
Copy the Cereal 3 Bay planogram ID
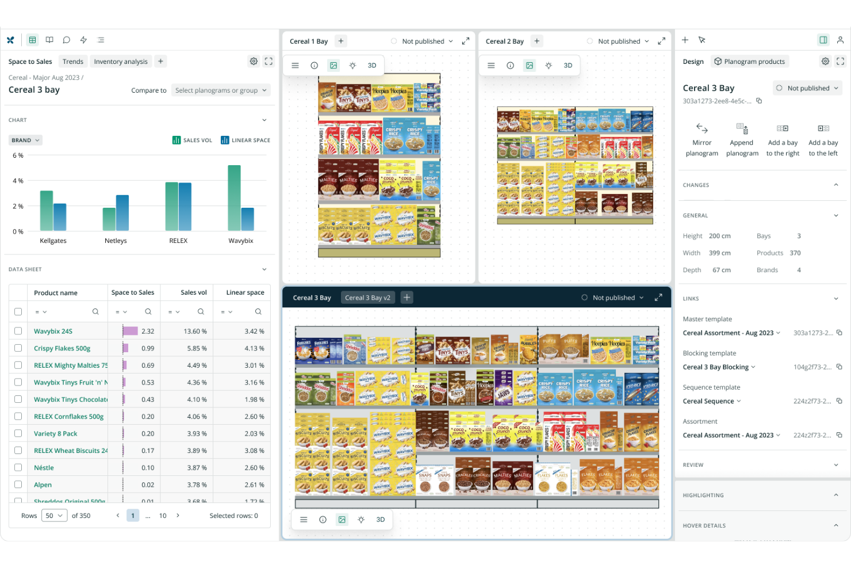coord(759,100)
